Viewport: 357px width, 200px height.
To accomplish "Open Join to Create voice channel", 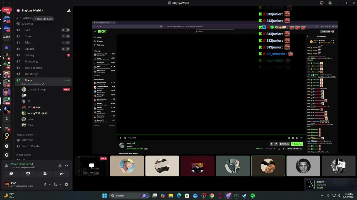I will (x=44, y=146).
